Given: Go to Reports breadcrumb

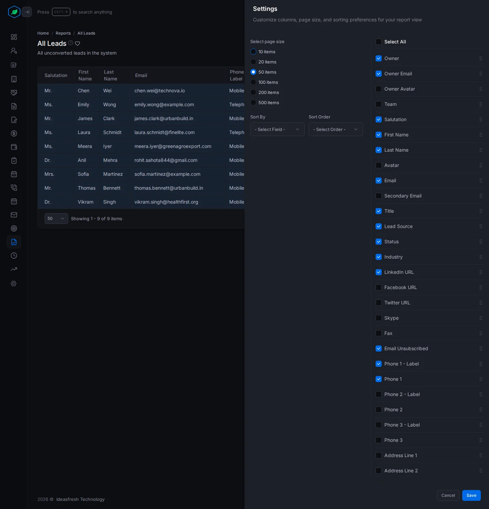Looking at the screenshot, I should [x=63, y=33].
